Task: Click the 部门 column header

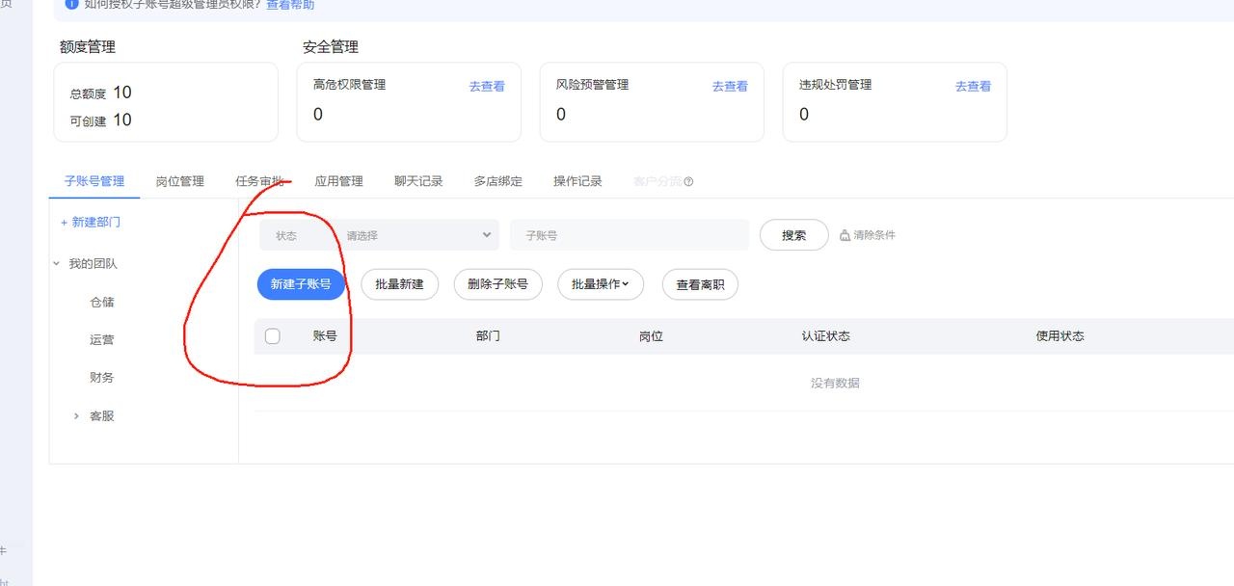Action: pos(488,336)
